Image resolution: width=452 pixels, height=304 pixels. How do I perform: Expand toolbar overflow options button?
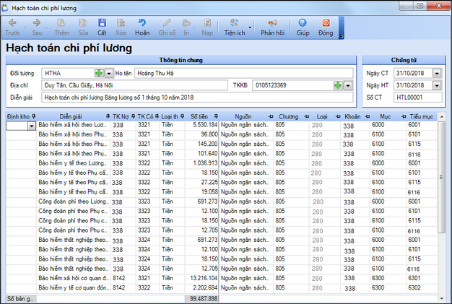click(x=342, y=36)
